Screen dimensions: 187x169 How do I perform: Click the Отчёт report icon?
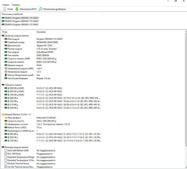tap(5, 9)
